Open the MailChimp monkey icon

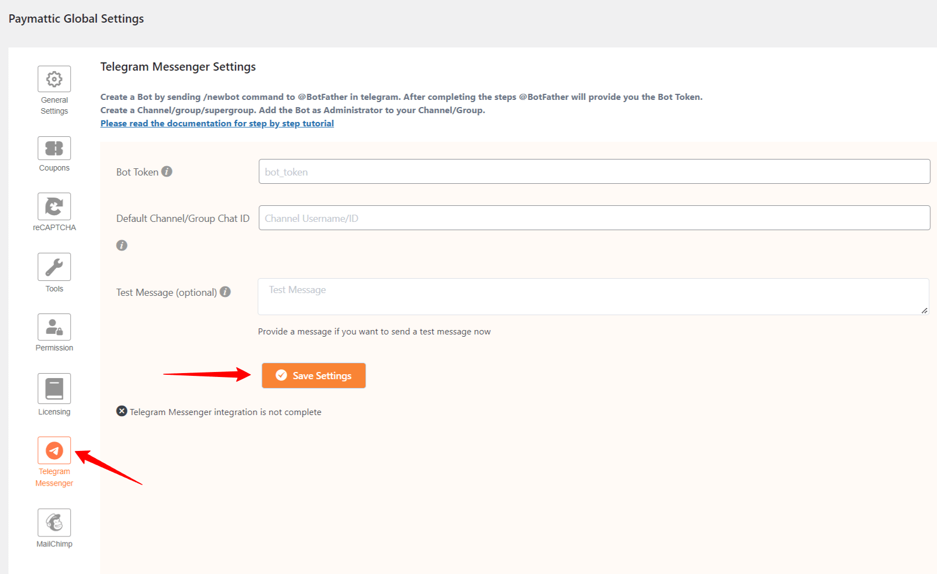point(54,522)
